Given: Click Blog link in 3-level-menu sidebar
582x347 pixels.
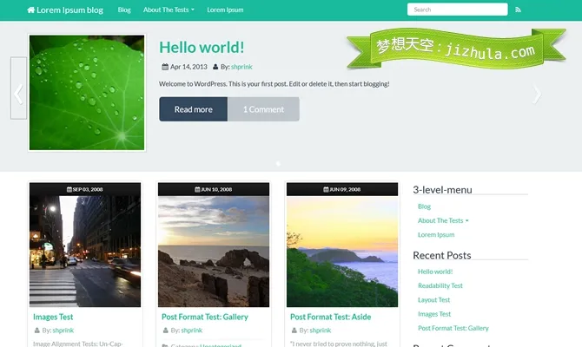Looking at the screenshot, I should (x=424, y=206).
